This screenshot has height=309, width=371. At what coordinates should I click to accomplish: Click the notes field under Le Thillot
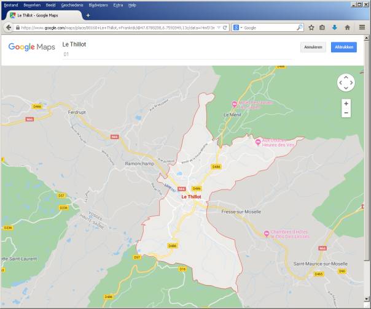pyautogui.click(x=178, y=55)
